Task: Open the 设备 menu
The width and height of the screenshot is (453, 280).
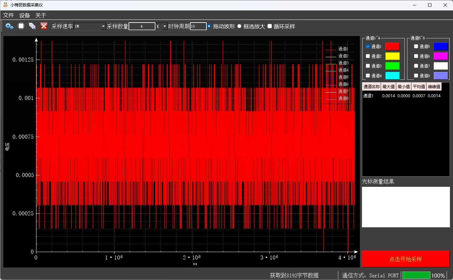Action: [x=25, y=15]
